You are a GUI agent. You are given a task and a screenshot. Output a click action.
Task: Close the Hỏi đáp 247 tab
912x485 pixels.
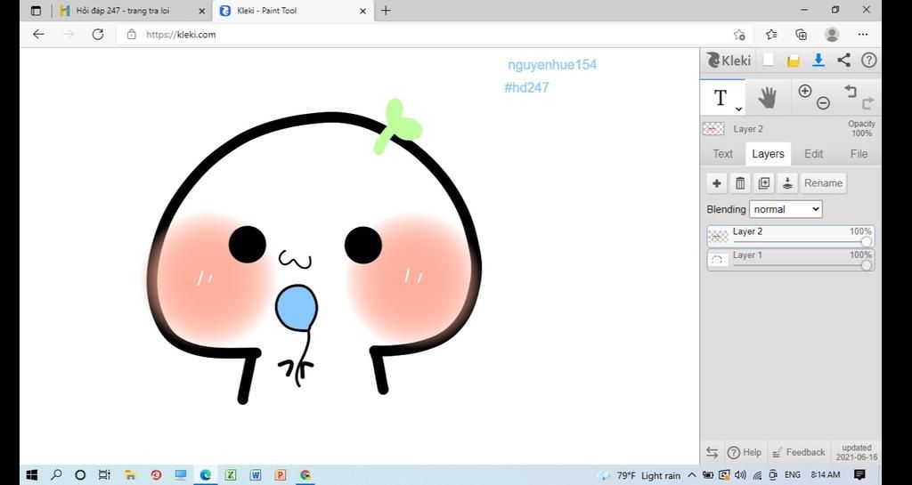[202, 11]
